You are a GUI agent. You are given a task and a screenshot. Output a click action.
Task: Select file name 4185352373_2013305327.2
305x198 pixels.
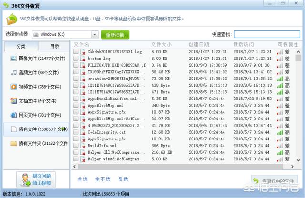[x=116, y=126]
